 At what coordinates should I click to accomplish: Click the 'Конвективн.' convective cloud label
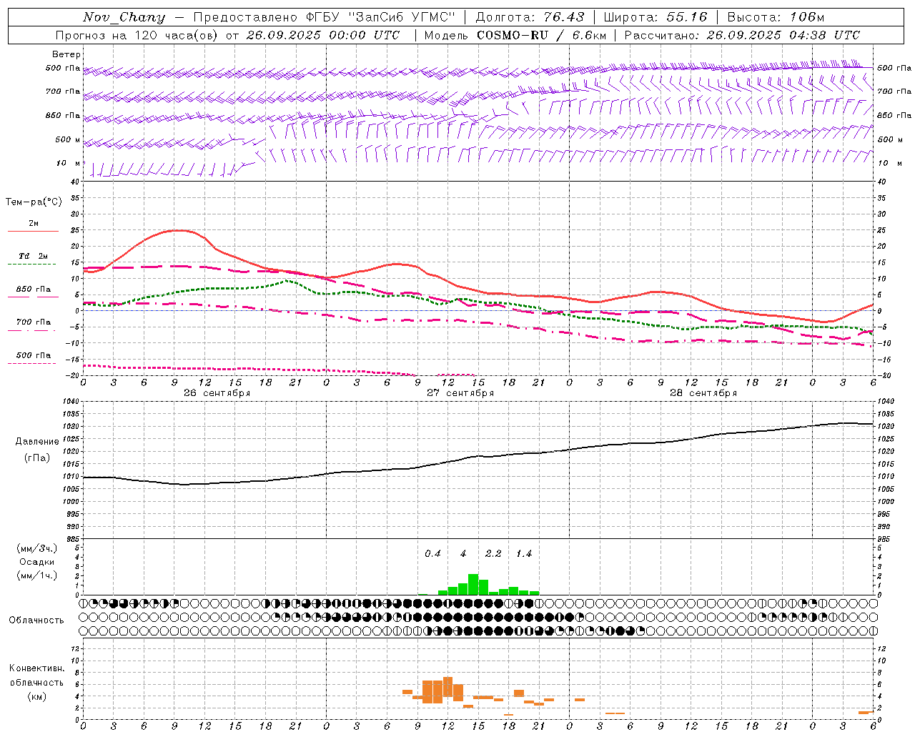click(x=36, y=668)
